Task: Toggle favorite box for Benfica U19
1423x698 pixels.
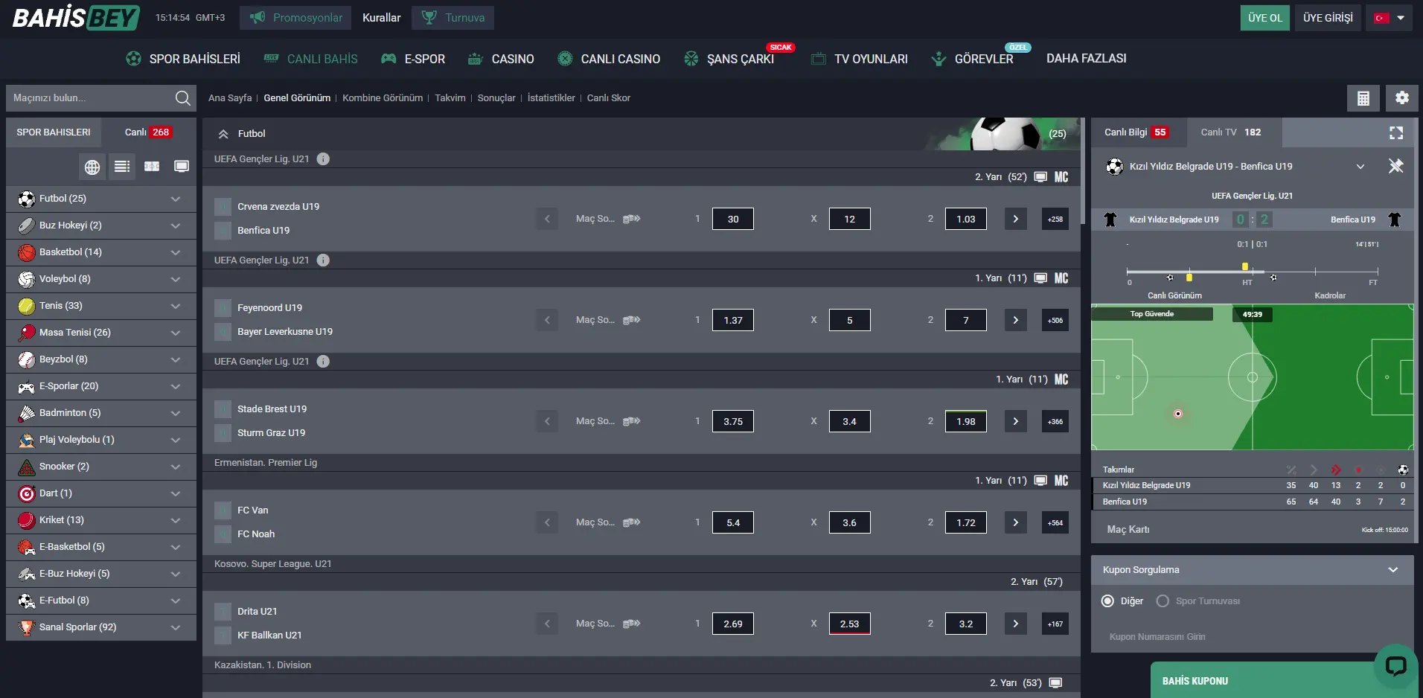Action: (223, 231)
